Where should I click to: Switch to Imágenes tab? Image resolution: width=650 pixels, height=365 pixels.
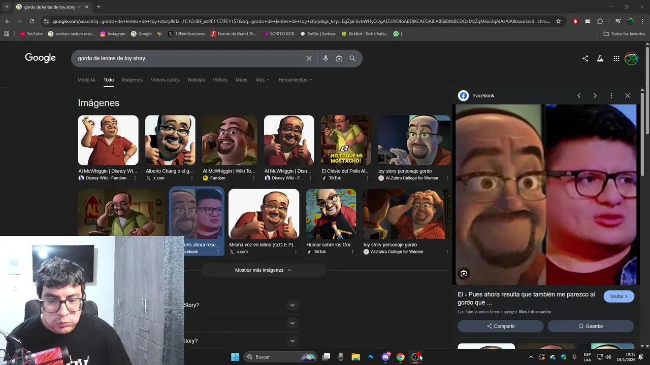(x=132, y=80)
